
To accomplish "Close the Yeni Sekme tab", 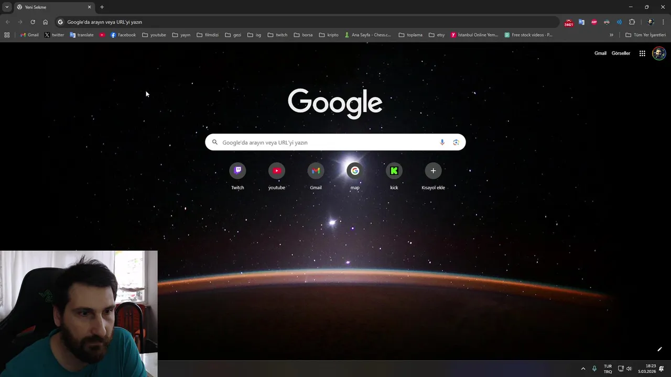I will tap(89, 7).
